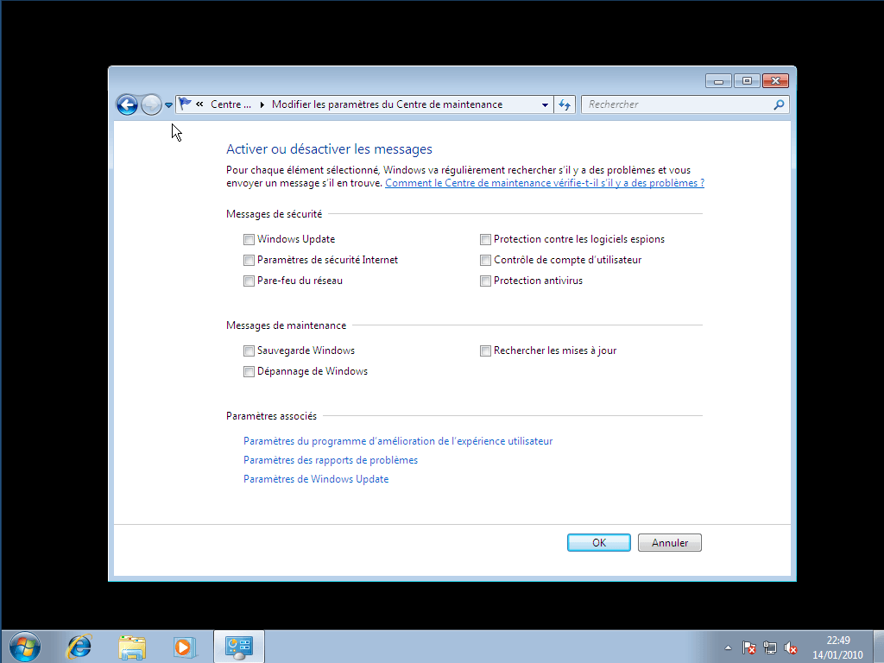Click the 'Messages de maintenance' section label

pos(286,325)
